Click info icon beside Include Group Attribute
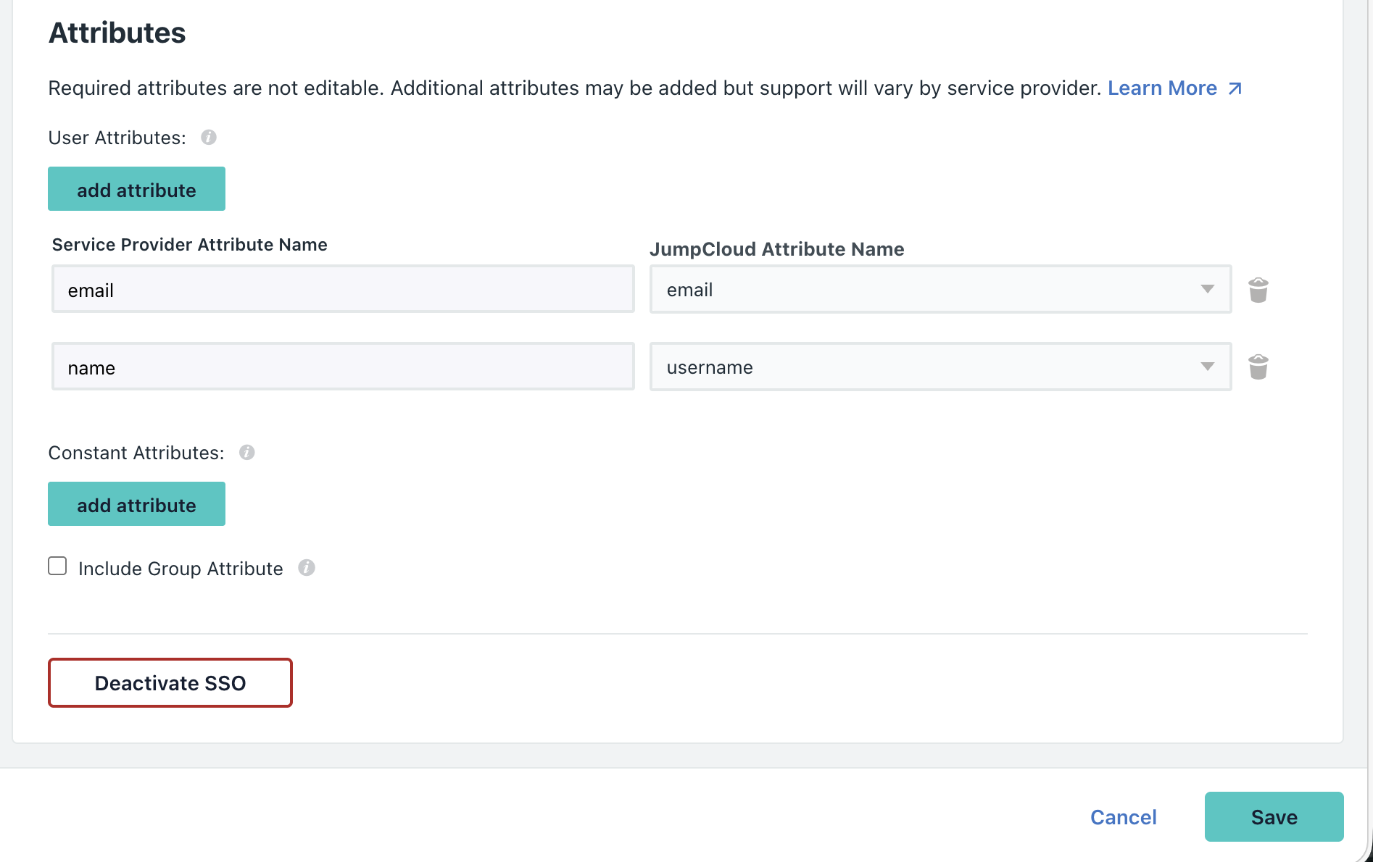 click(307, 568)
